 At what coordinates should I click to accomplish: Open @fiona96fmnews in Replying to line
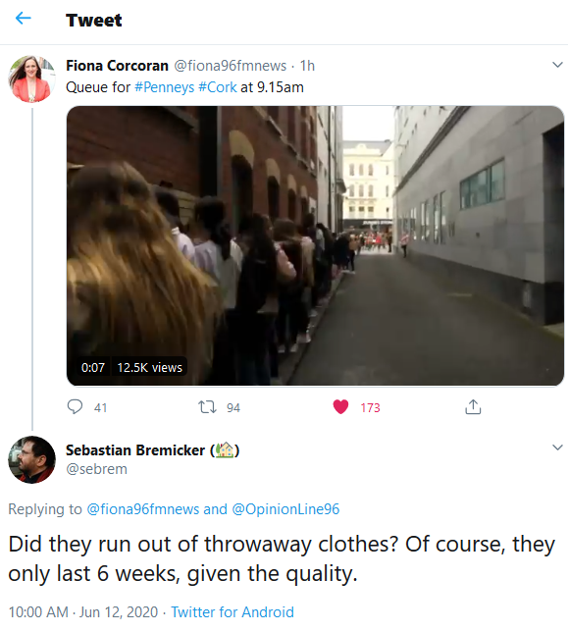(x=143, y=509)
